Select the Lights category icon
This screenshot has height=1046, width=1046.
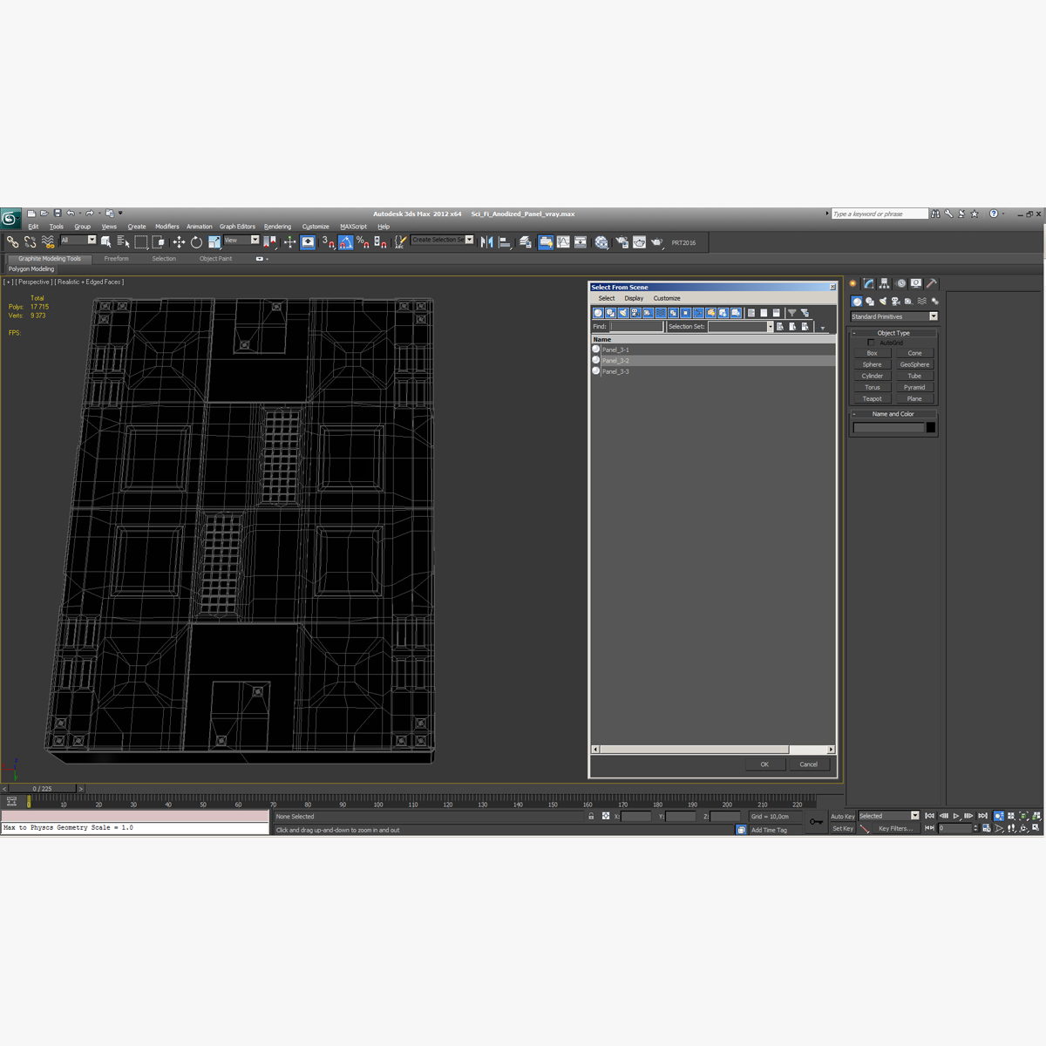(882, 302)
